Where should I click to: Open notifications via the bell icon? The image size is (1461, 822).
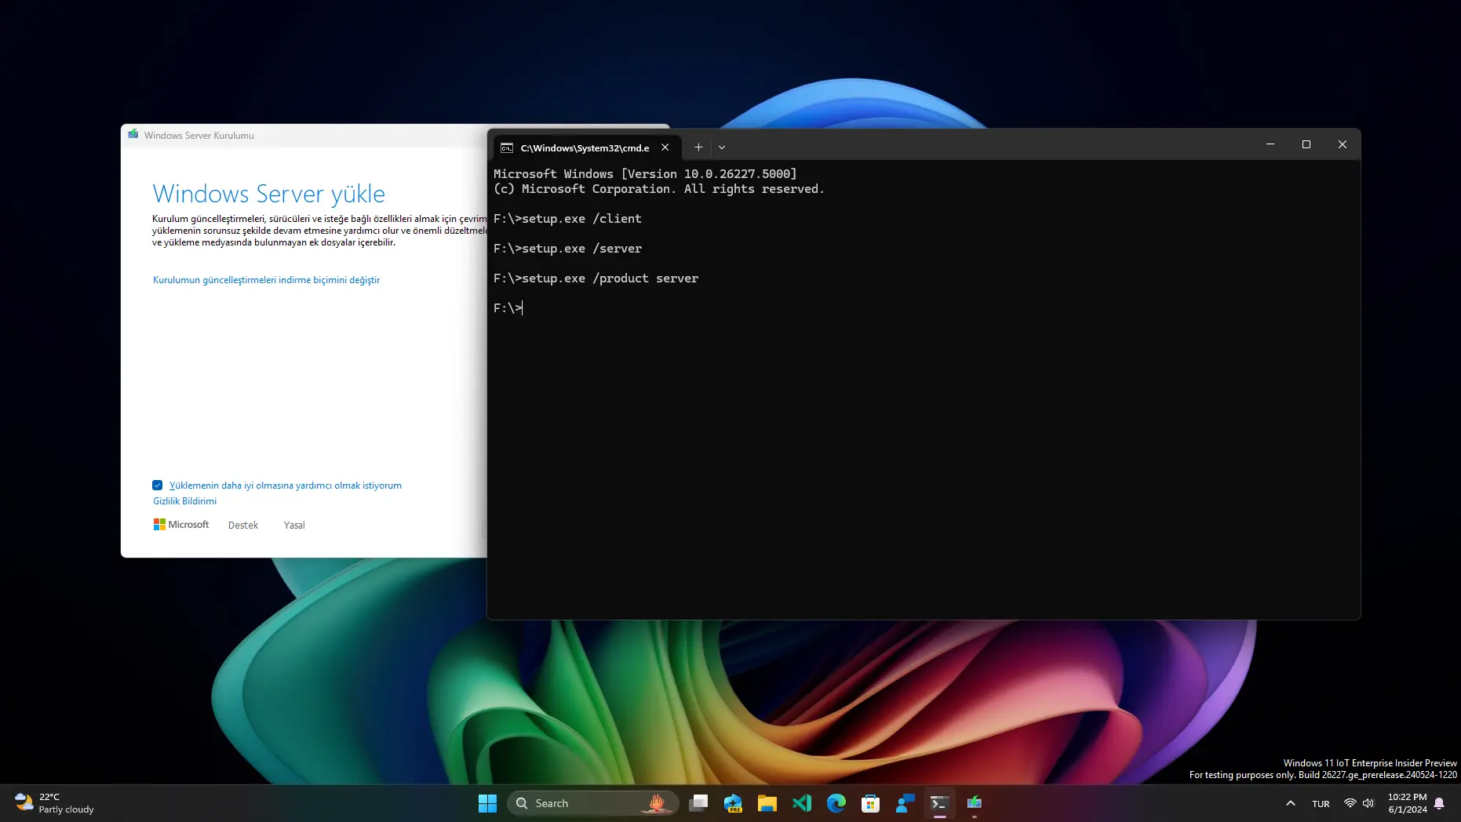tap(1440, 803)
